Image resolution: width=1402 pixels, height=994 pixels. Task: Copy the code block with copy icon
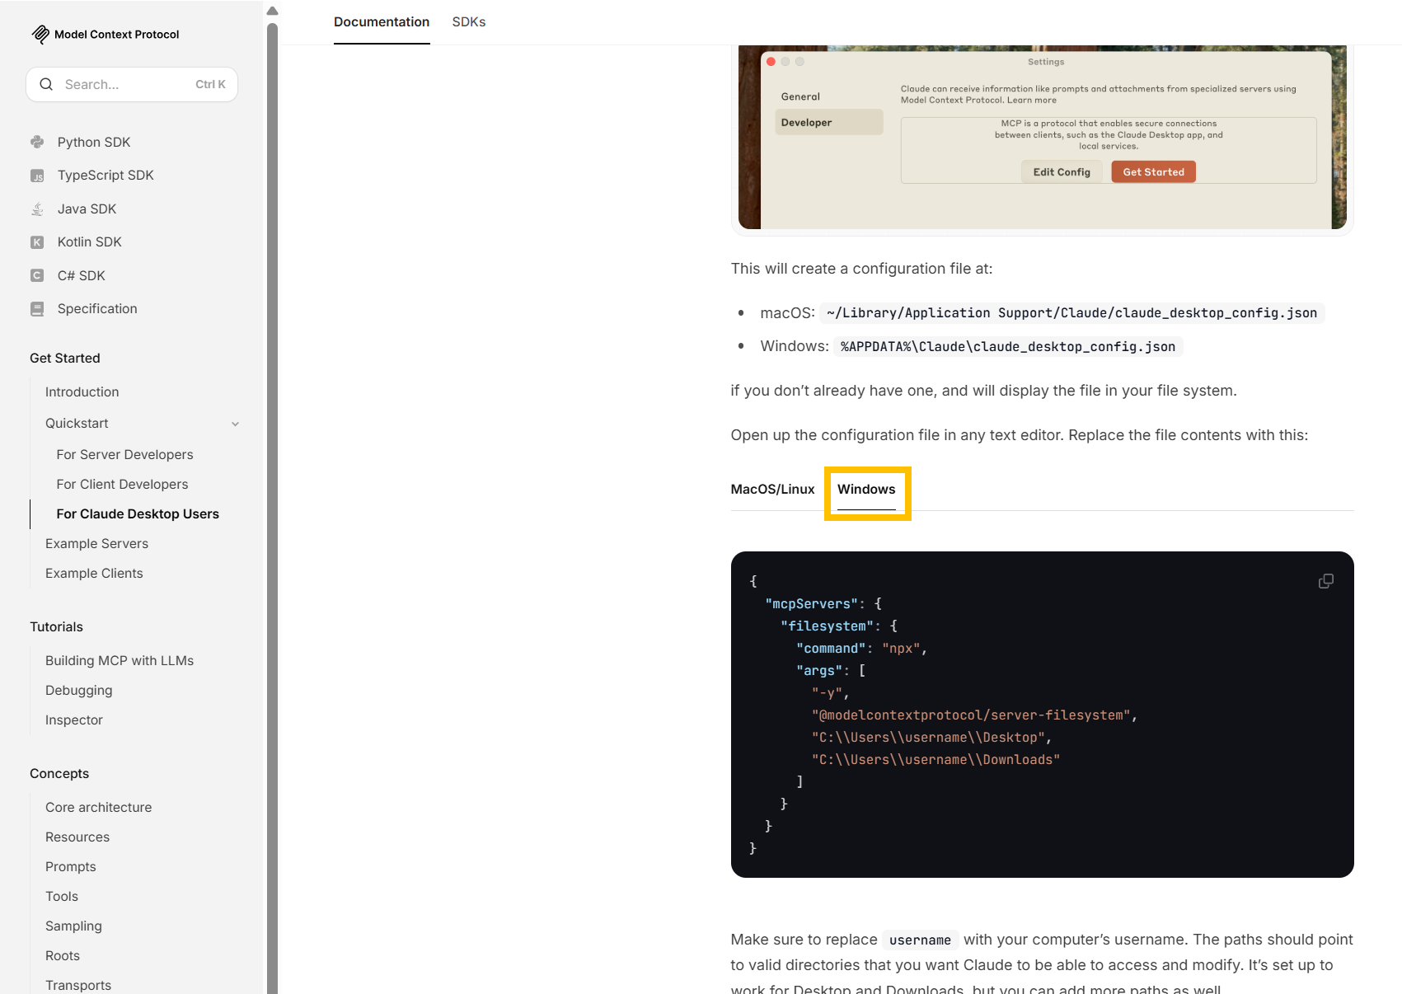pos(1325,581)
